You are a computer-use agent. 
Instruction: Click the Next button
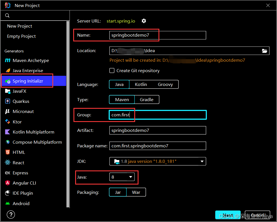pyautogui.click(x=228, y=215)
